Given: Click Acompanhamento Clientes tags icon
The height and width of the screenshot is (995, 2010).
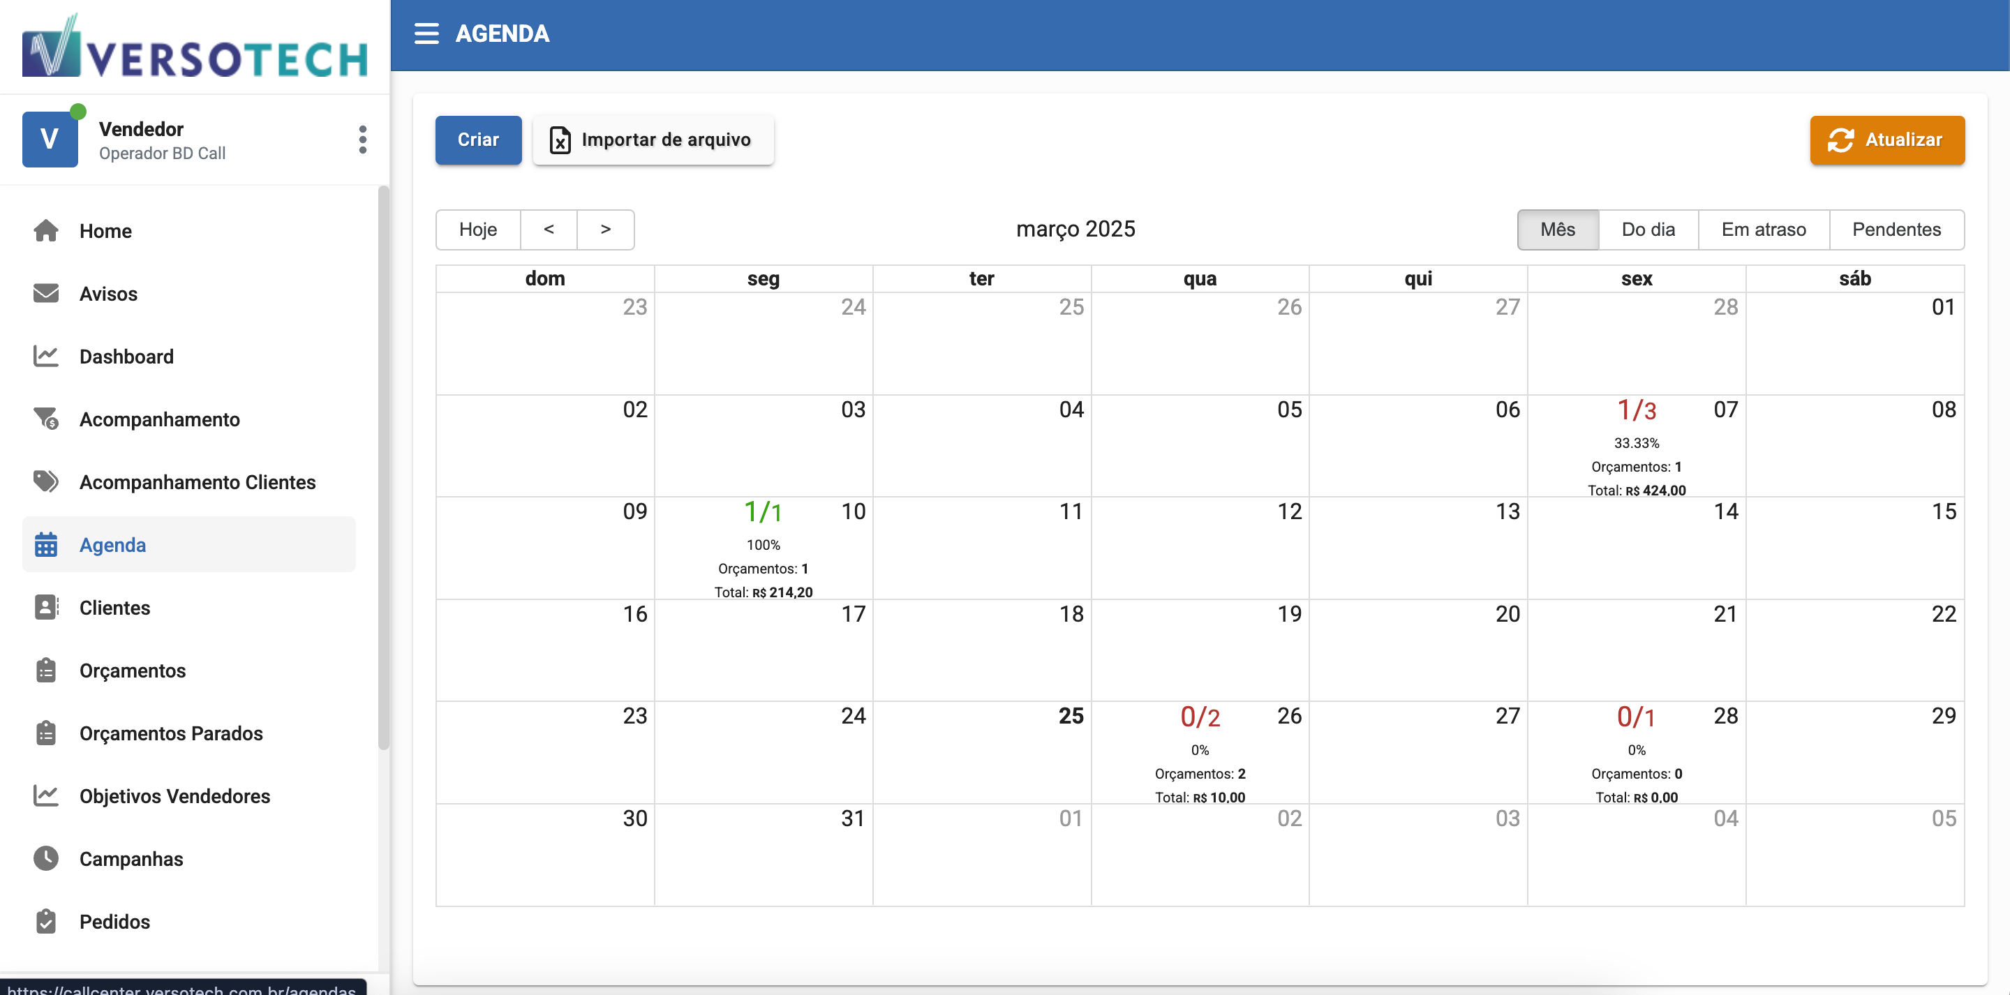Looking at the screenshot, I should (46, 481).
